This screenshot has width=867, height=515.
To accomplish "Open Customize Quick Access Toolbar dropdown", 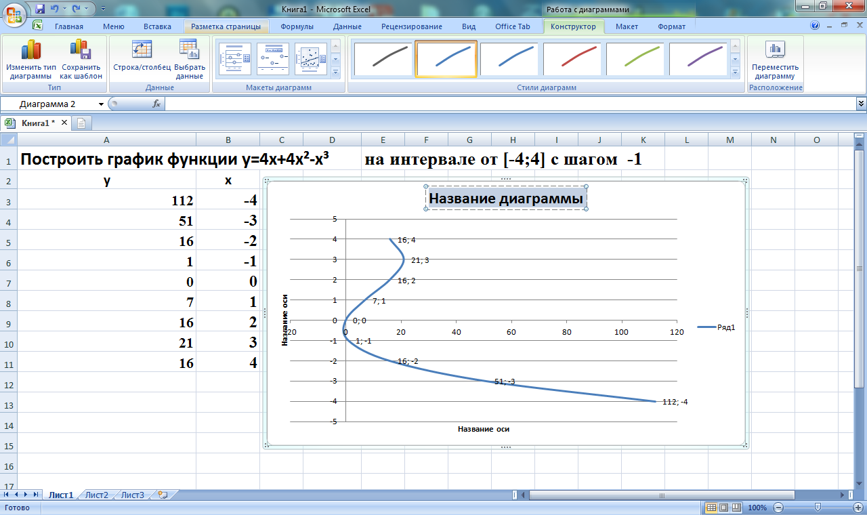I will point(102,9).
